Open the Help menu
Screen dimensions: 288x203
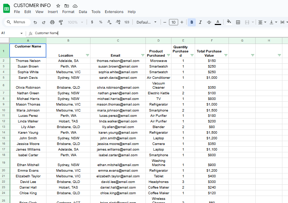point(132,12)
